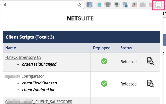Click the green deployed check for Configurator

pos(104,83)
